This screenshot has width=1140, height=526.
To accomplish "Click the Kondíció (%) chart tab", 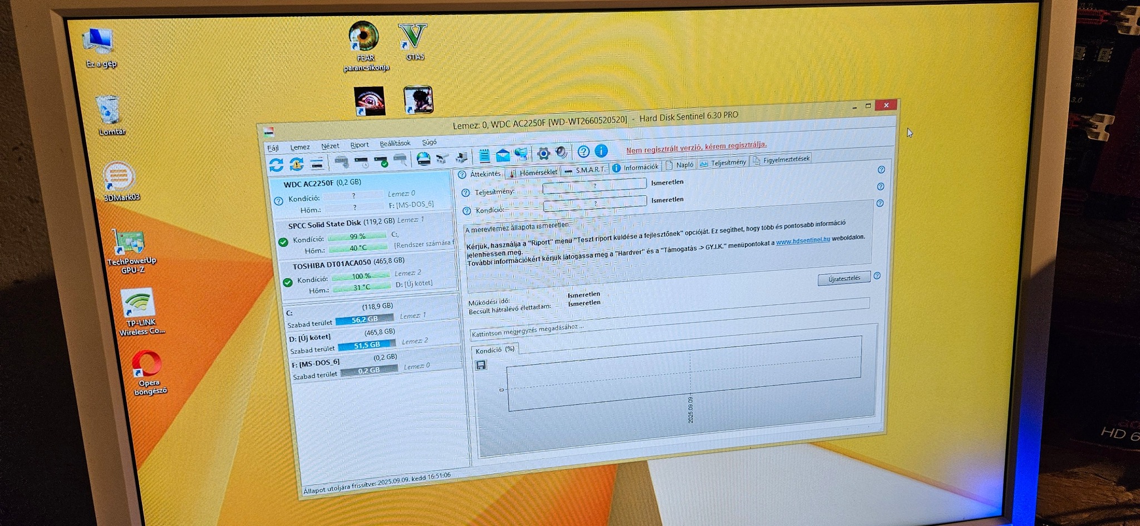I will (x=495, y=350).
